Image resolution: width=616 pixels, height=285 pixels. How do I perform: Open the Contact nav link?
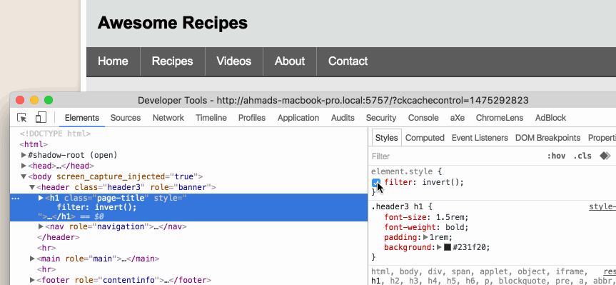click(x=348, y=61)
